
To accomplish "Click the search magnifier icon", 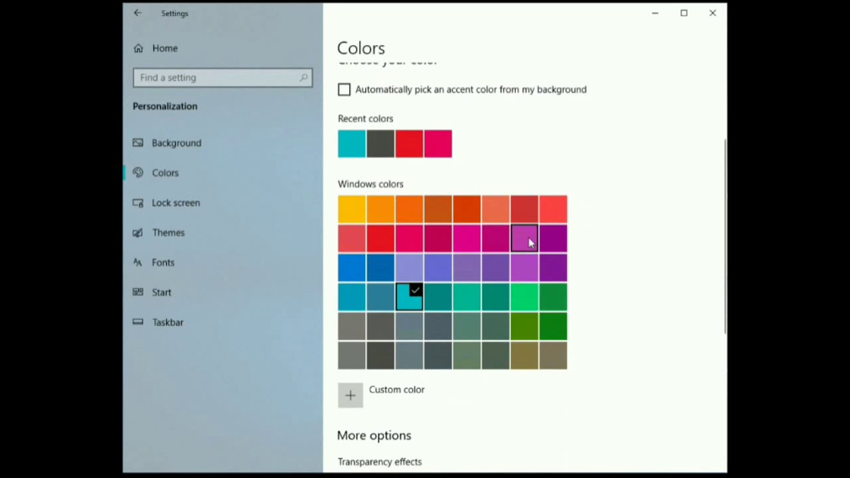I will 303,78.
